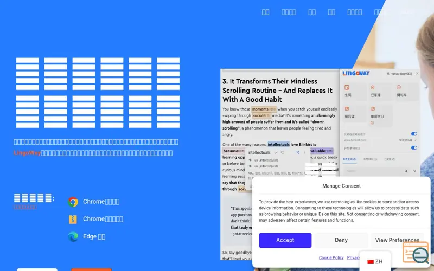Play the US pronunciation speaker icon
The width and height of the screenshot is (434, 271).
tap(250, 160)
